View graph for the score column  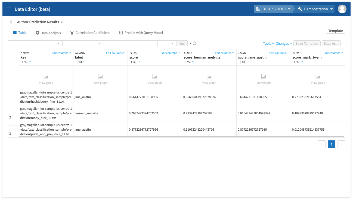[155, 79]
